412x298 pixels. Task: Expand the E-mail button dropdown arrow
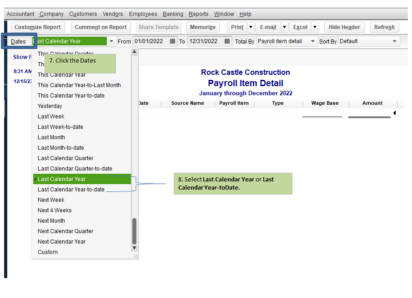[284, 27]
